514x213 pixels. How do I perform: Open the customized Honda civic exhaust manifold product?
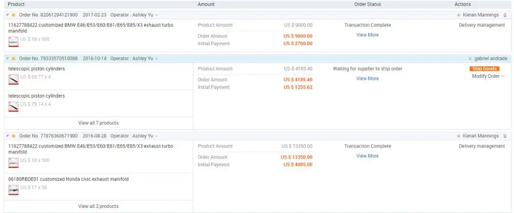(x=68, y=179)
